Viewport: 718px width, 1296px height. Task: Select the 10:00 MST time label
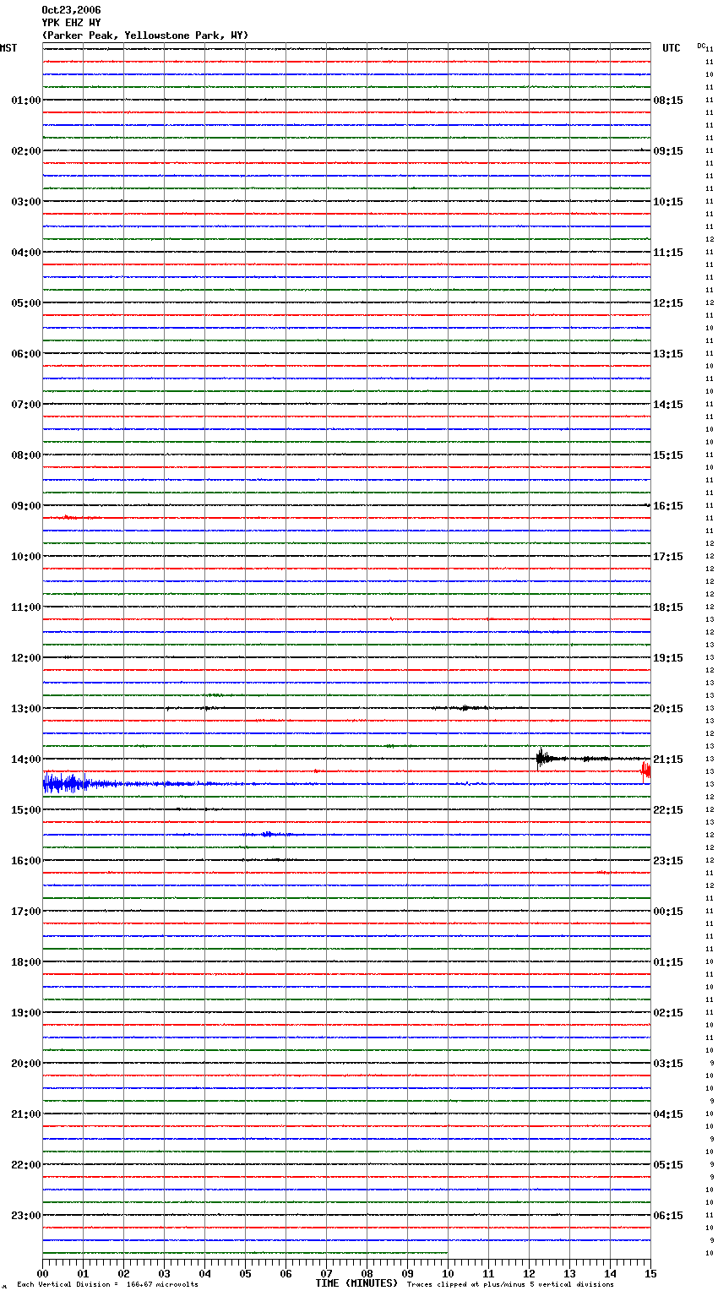pos(26,557)
